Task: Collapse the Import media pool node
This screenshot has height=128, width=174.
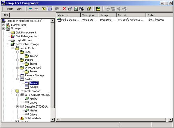Action: pos(17,60)
